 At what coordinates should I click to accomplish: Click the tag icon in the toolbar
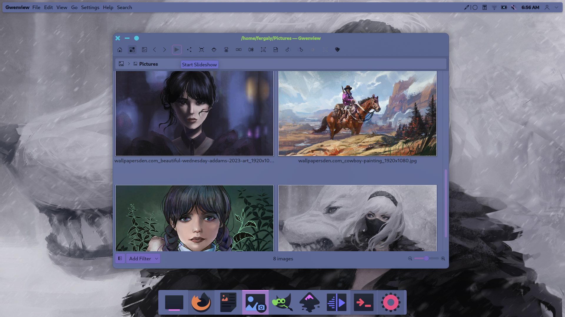338,50
